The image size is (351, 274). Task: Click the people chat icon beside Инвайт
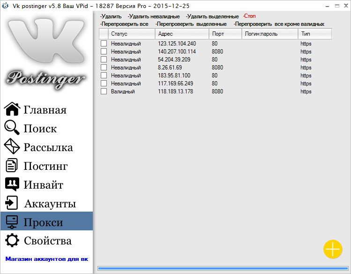[x=12, y=184]
